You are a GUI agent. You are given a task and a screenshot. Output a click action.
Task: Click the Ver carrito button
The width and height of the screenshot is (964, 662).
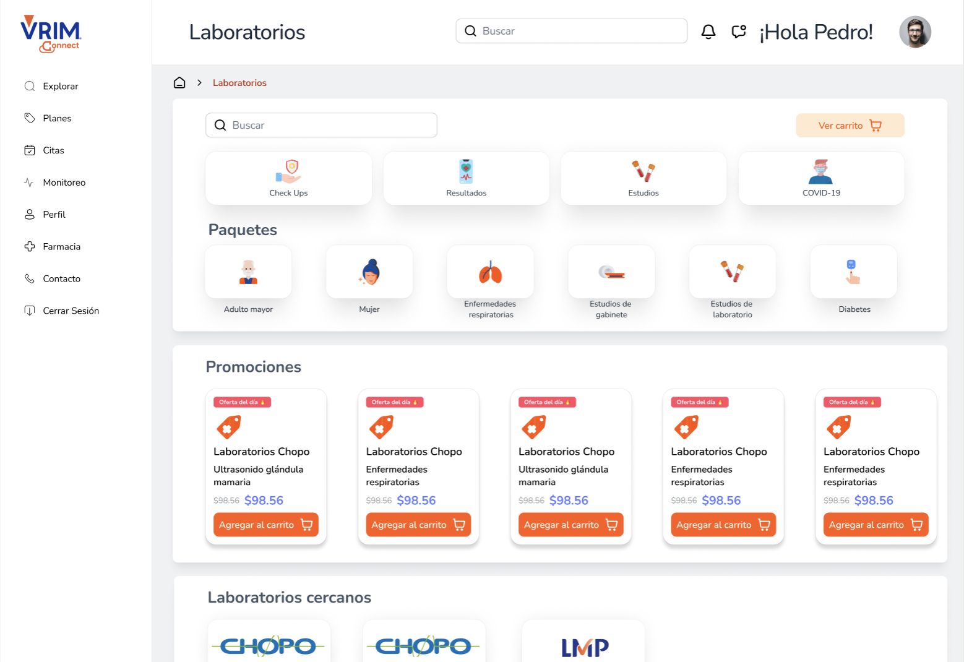850,126
